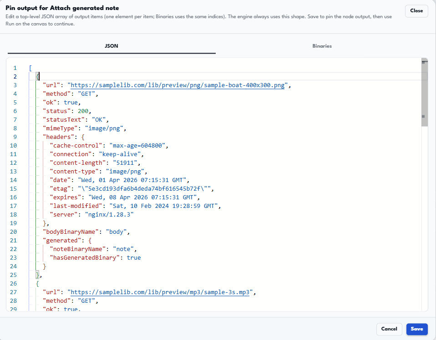Click the Save button
Viewport: 436px width, 340px height.
(x=417, y=329)
